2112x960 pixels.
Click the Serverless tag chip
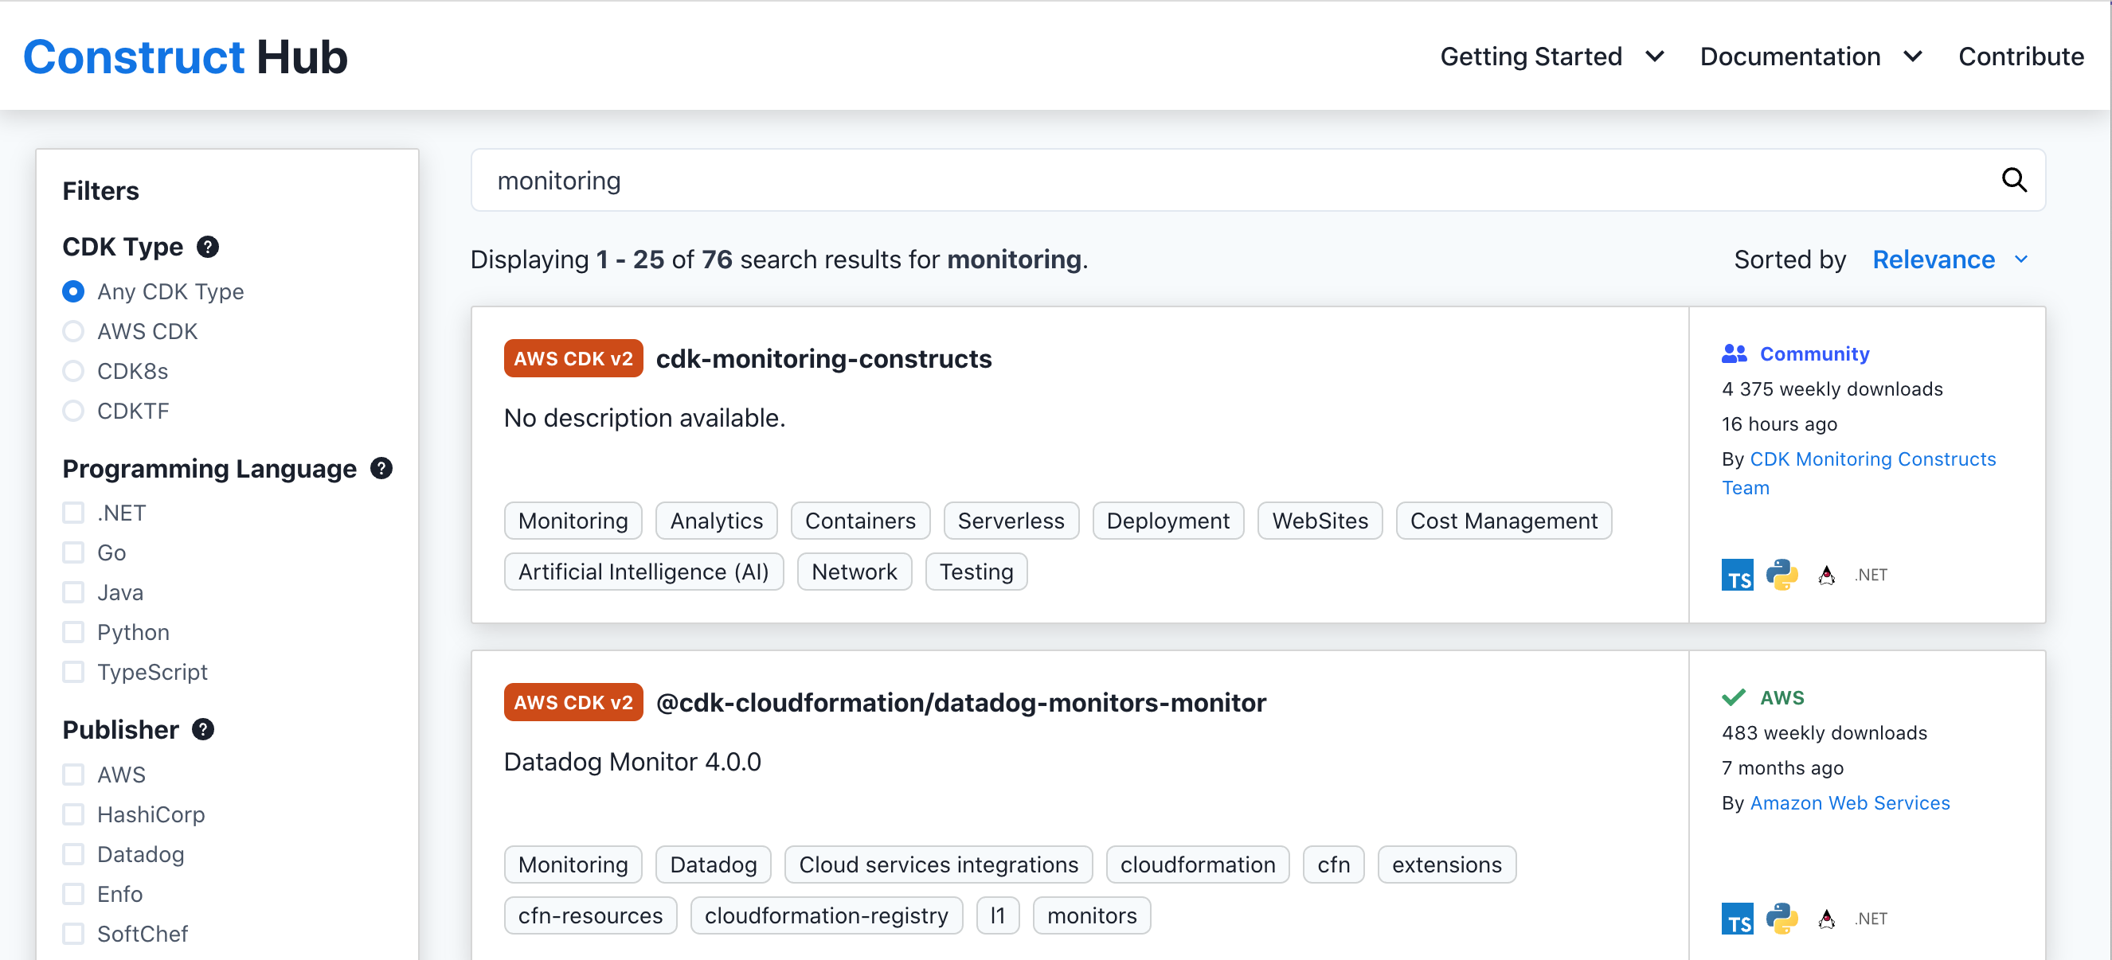click(1010, 521)
